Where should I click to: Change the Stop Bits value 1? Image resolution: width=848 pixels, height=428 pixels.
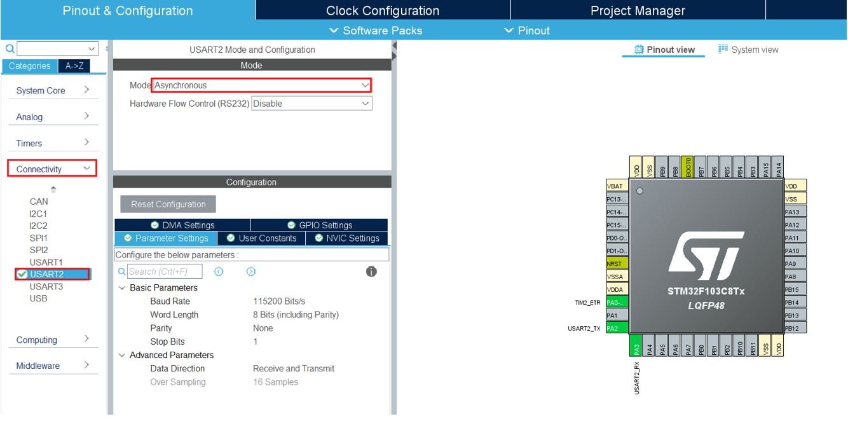[x=256, y=342]
